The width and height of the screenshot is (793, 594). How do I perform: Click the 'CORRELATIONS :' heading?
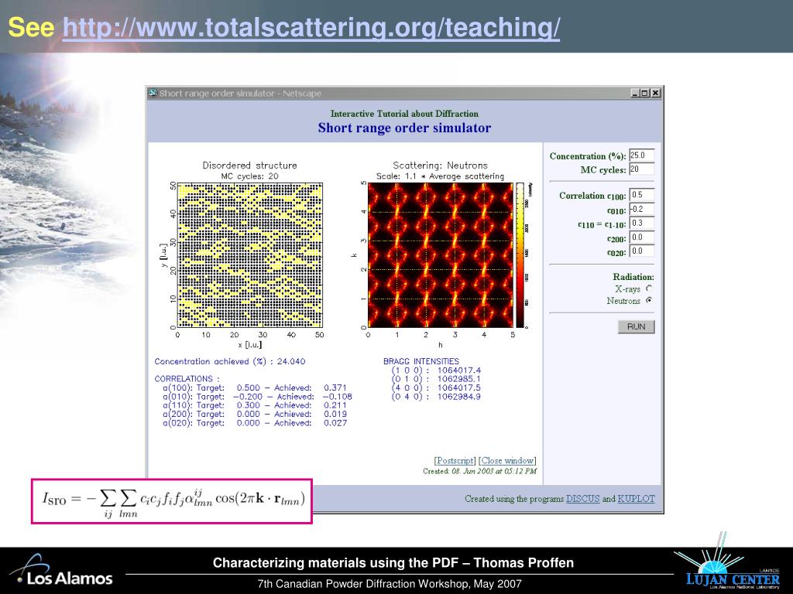click(x=187, y=379)
